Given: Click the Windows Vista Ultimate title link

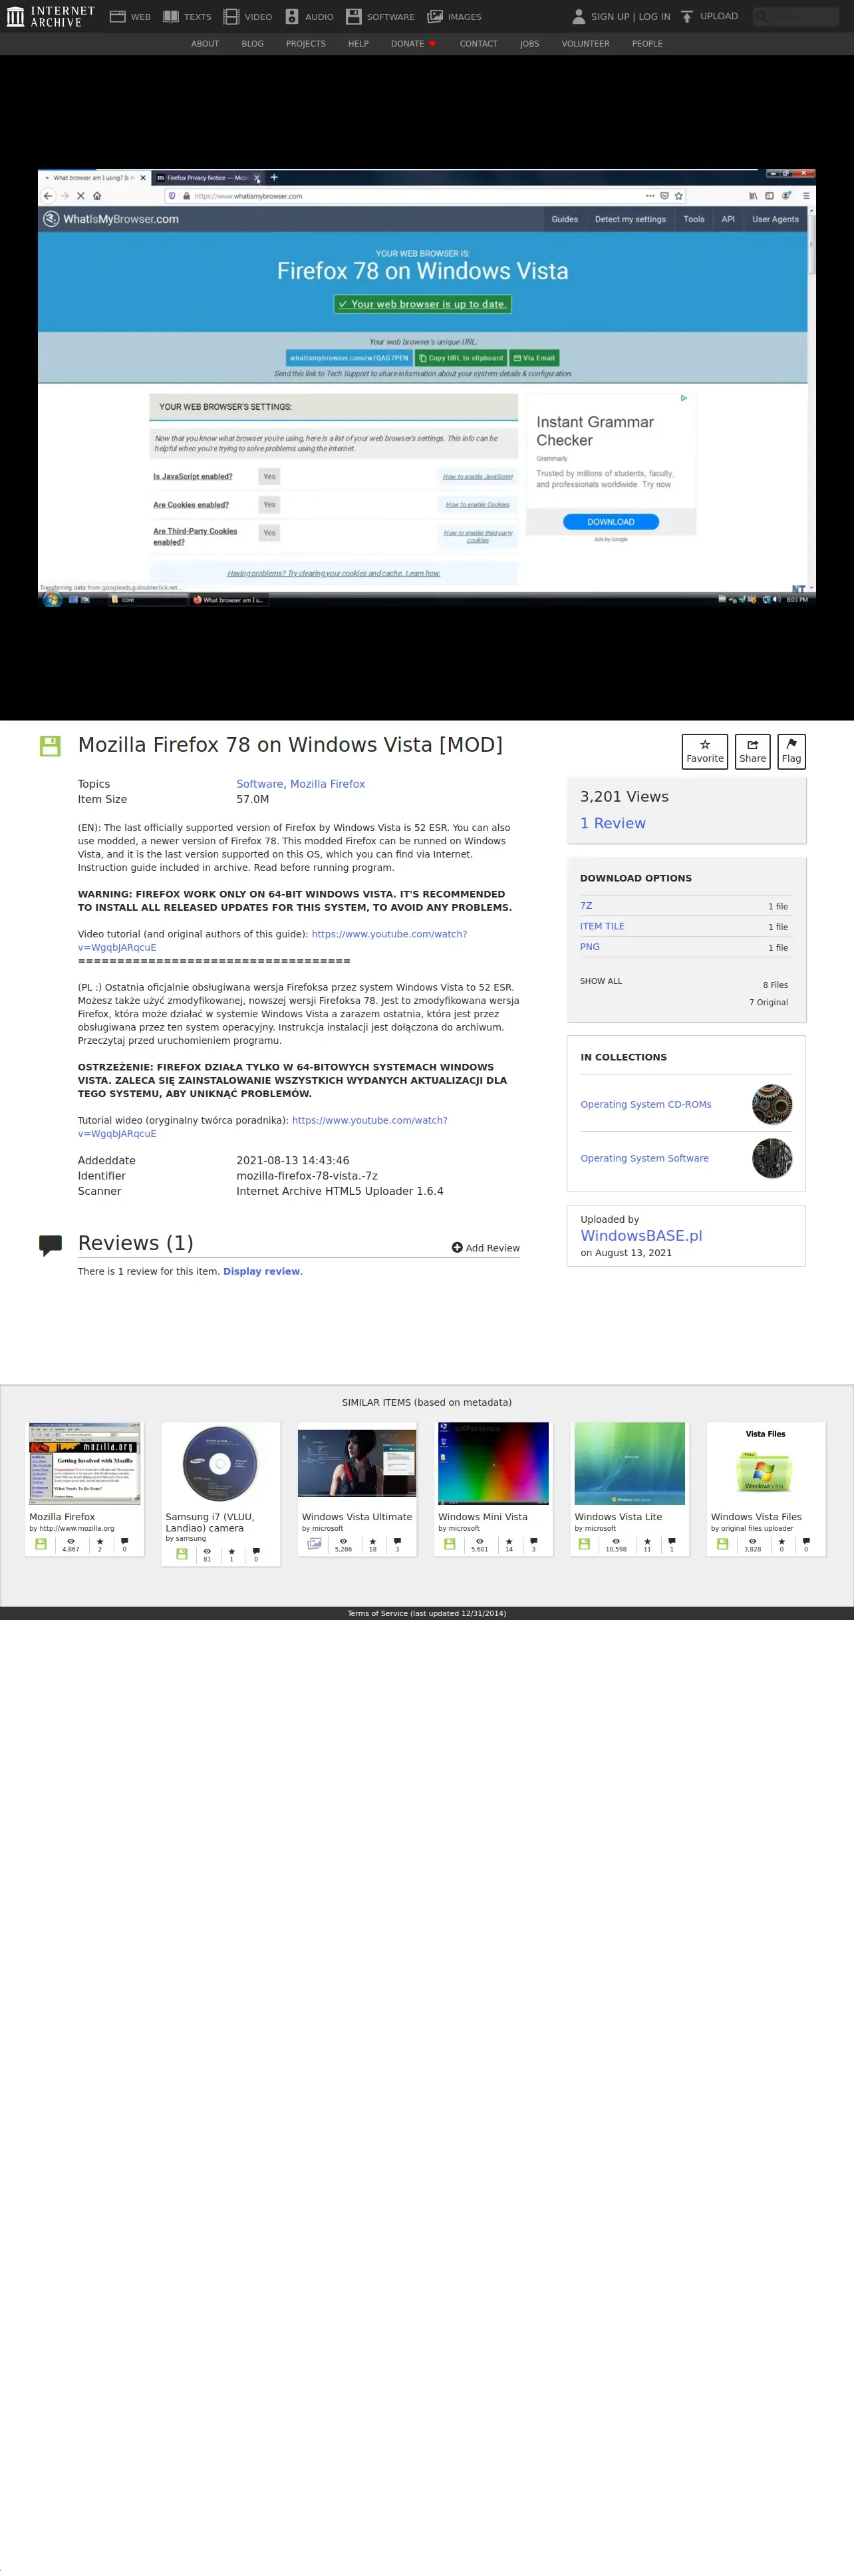Looking at the screenshot, I should 357,1516.
